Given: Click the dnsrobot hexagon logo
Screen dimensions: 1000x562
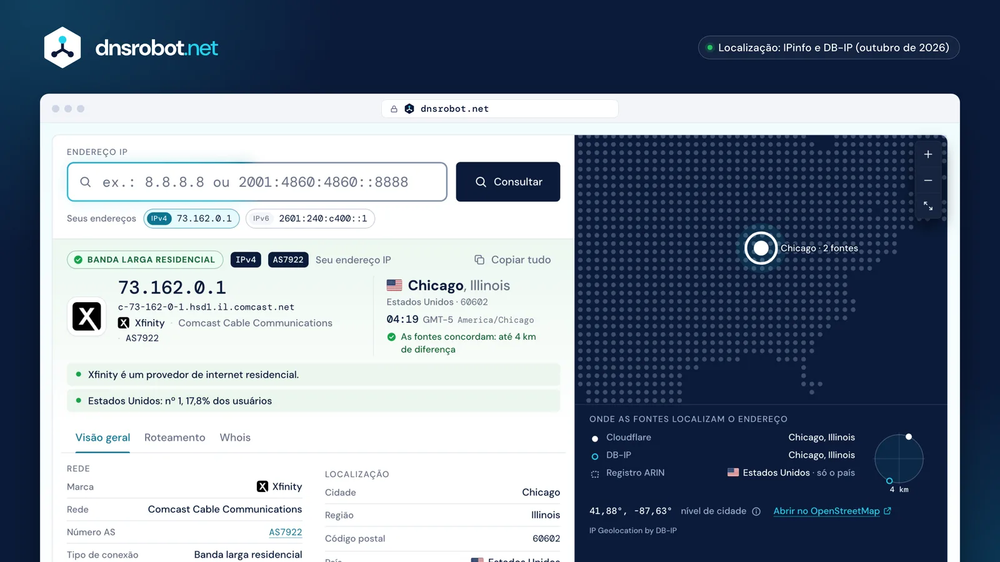Looking at the screenshot, I should pos(62,47).
